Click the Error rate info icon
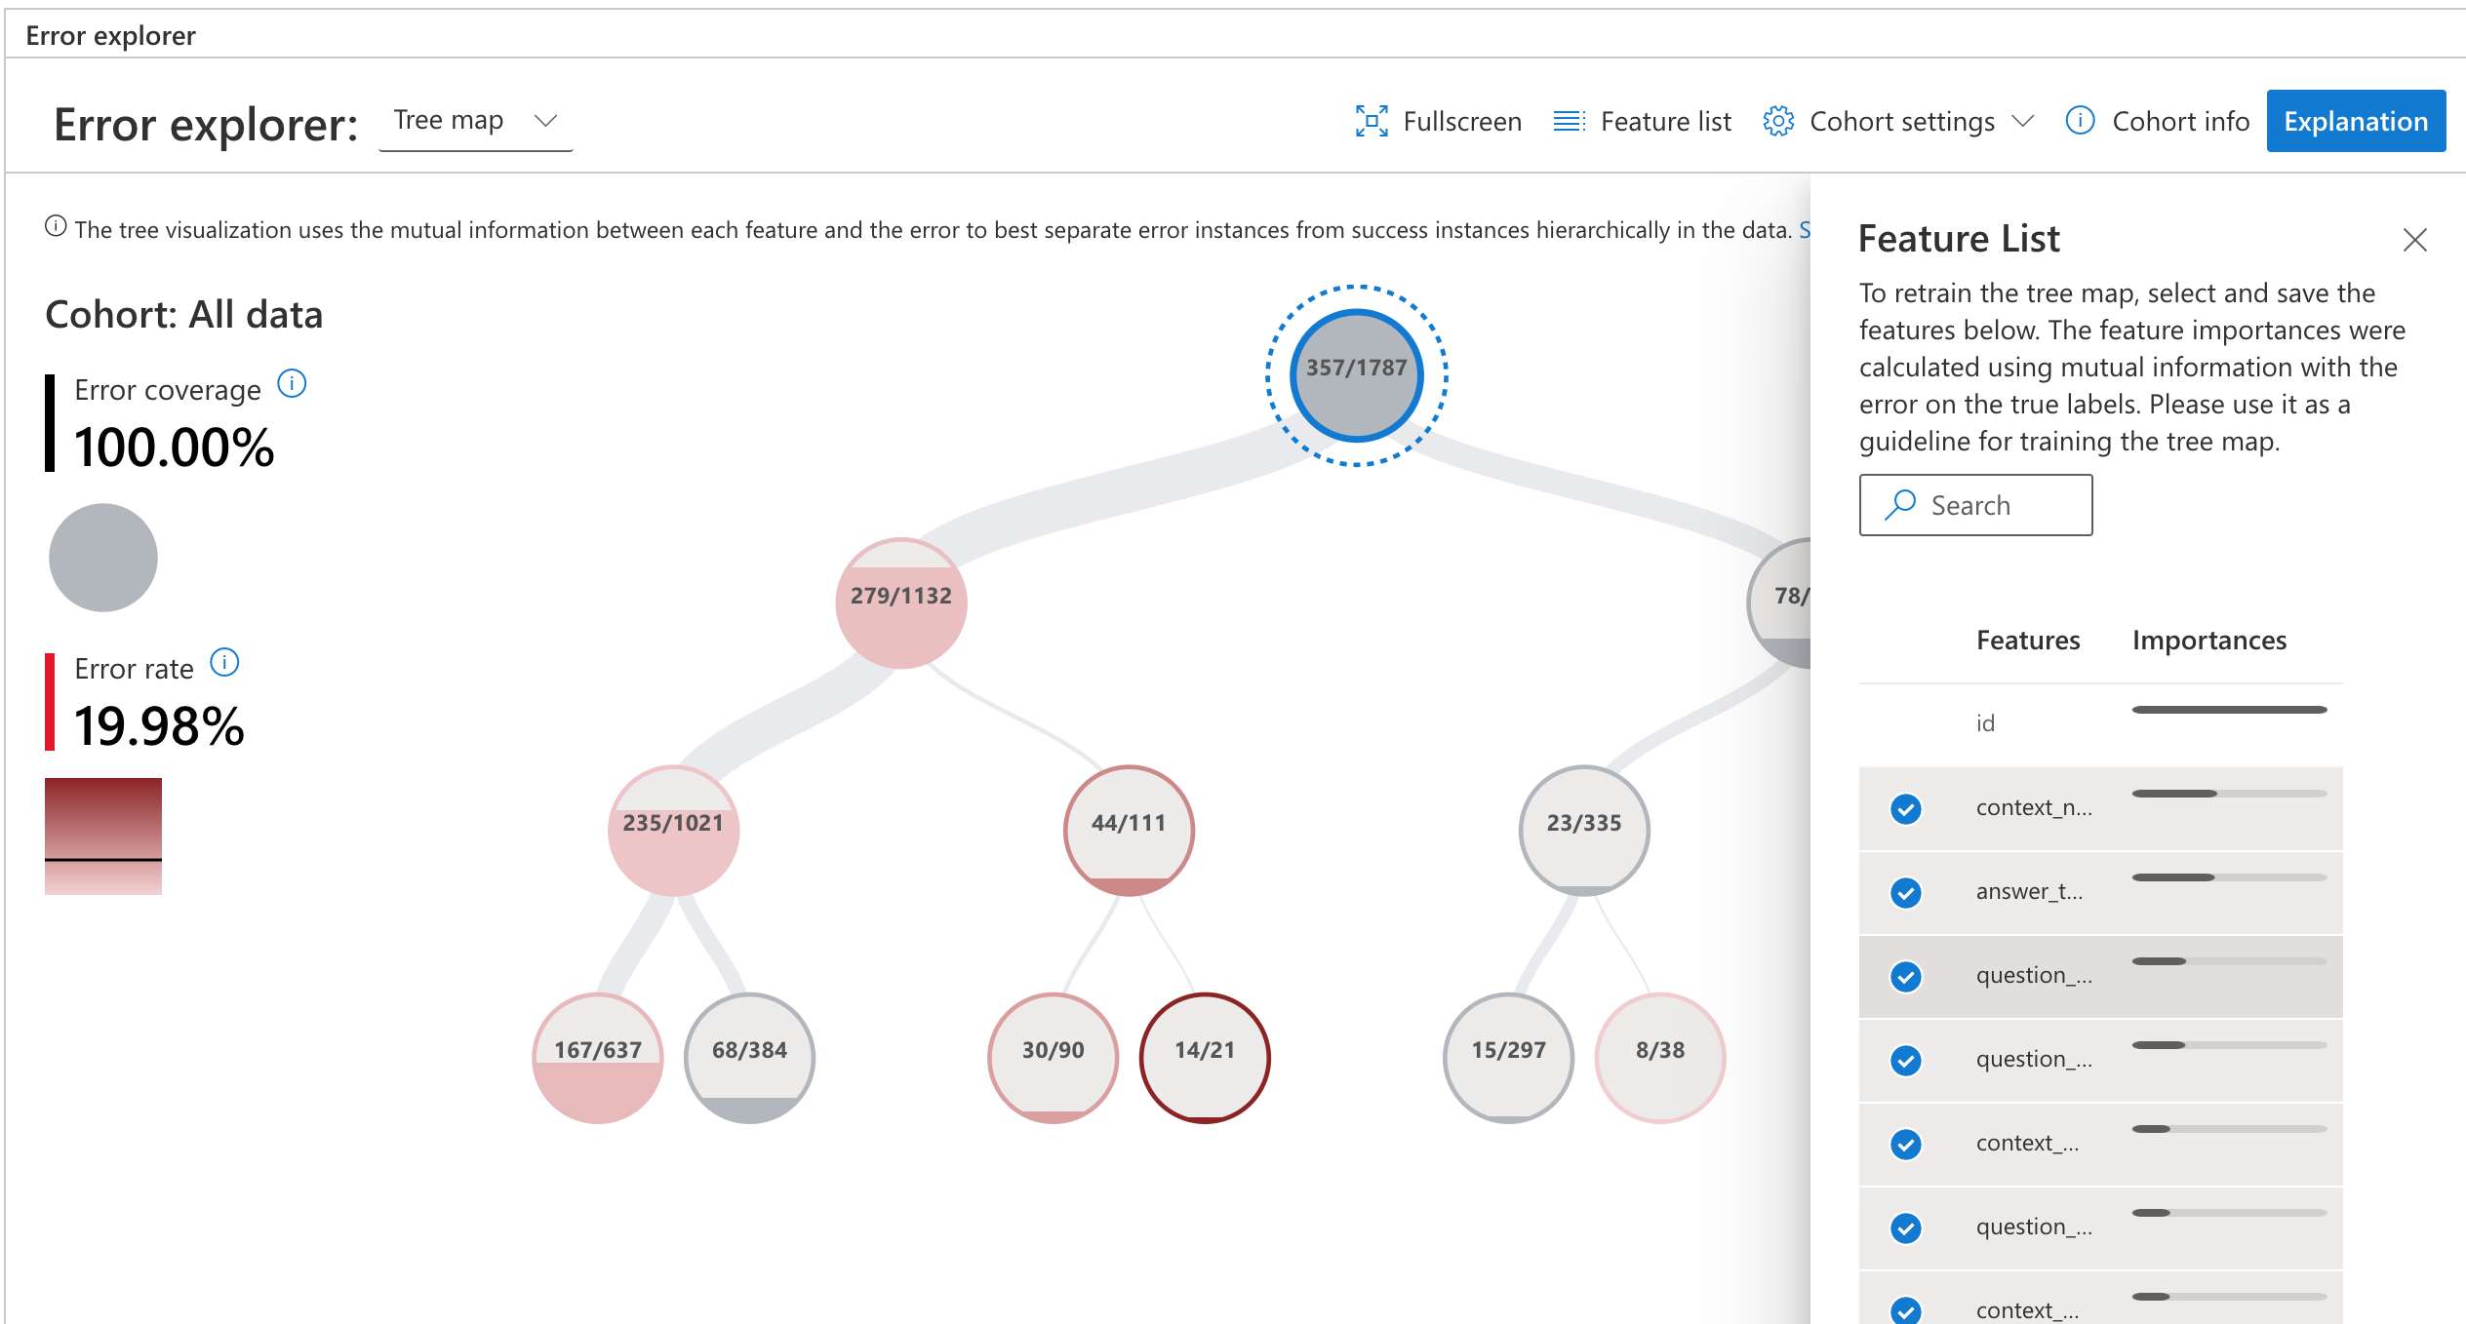The image size is (2466, 1324). click(223, 662)
